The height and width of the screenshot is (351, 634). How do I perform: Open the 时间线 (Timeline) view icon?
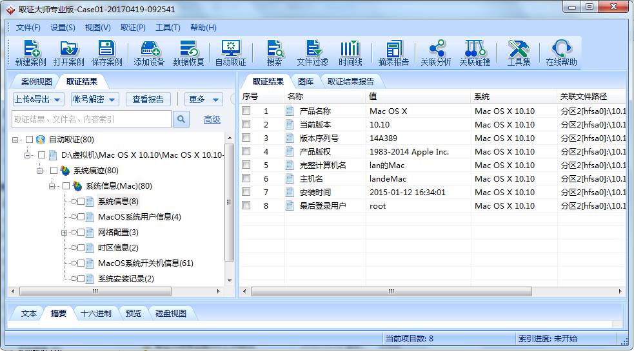pyautogui.click(x=350, y=52)
